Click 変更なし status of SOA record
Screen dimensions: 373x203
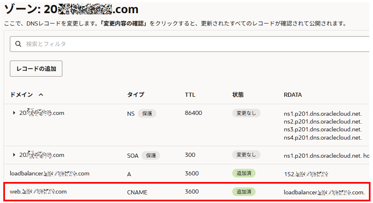(x=246, y=155)
